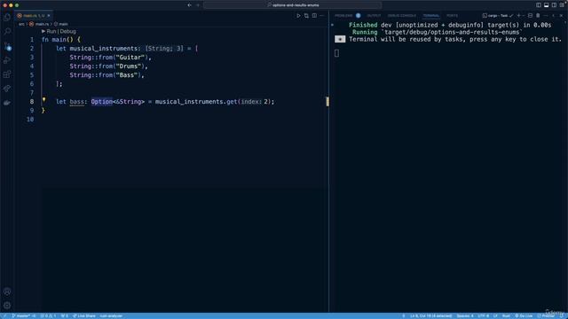568x319 pixels.
Task: Toggle the secondary sidebar layout icon
Action: (554, 5)
